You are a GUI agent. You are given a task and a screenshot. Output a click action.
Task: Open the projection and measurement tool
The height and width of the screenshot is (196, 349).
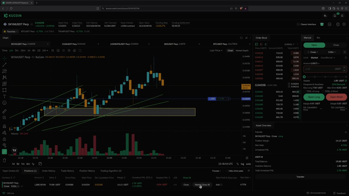(x=4, y=84)
